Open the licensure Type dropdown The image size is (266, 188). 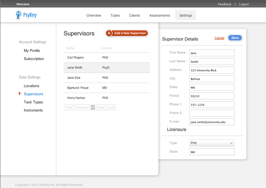pyautogui.click(x=212, y=143)
